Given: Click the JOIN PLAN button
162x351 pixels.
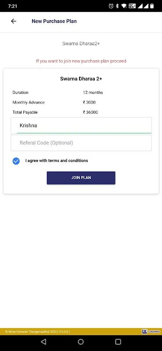Looking at the screenshot, I should tap(81, 178).
